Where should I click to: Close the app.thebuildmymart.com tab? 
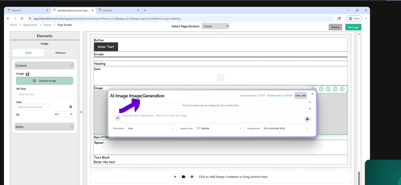point(93,10)
